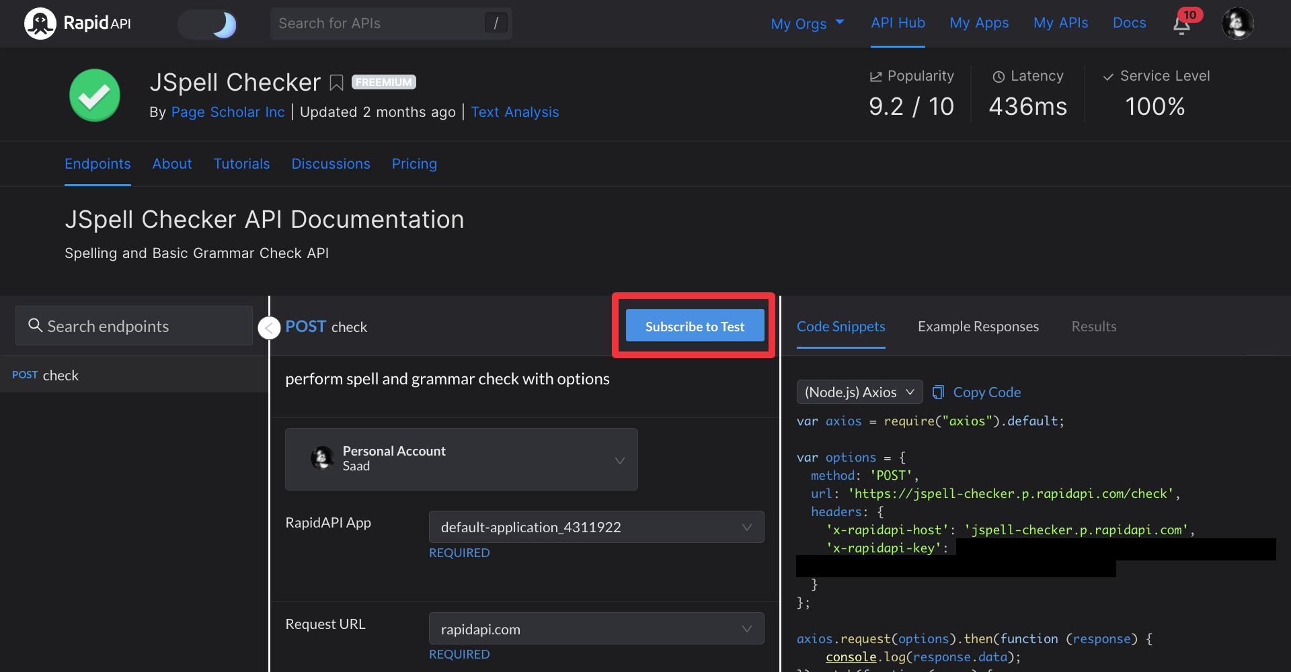The height and width of the screenshot is (672, 1291).
Task: Open the Docs link
Action: tap(1129, 23)
